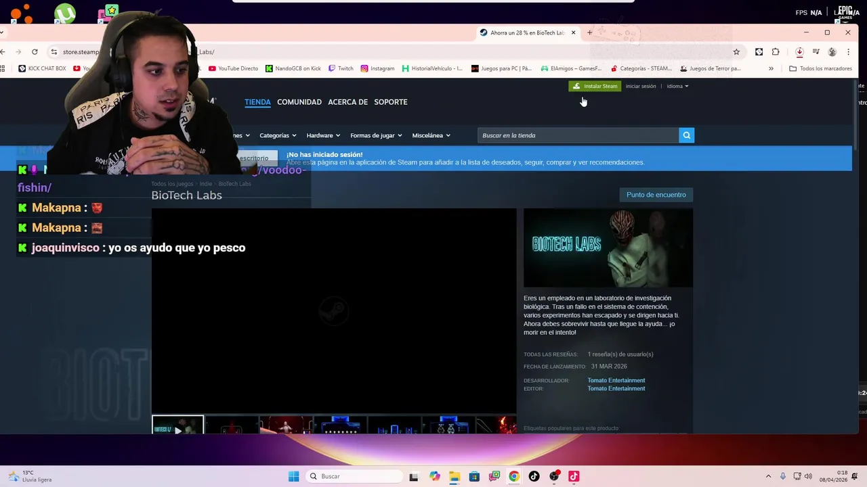Open the black TikTok taskbar icon
The width and height of the screenshot is (867, 487).
point(534,476)
